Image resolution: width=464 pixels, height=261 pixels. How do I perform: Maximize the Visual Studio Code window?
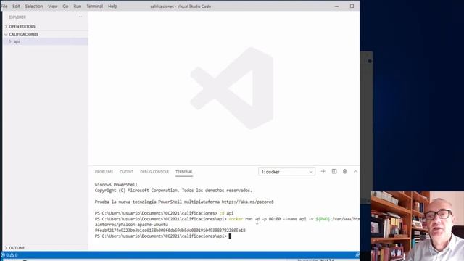(352, 7)
